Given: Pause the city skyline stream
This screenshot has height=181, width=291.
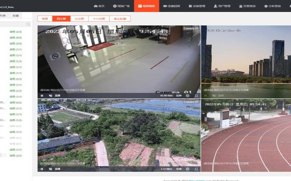Looking at the screenshot, I should click(x=206, y=96).
